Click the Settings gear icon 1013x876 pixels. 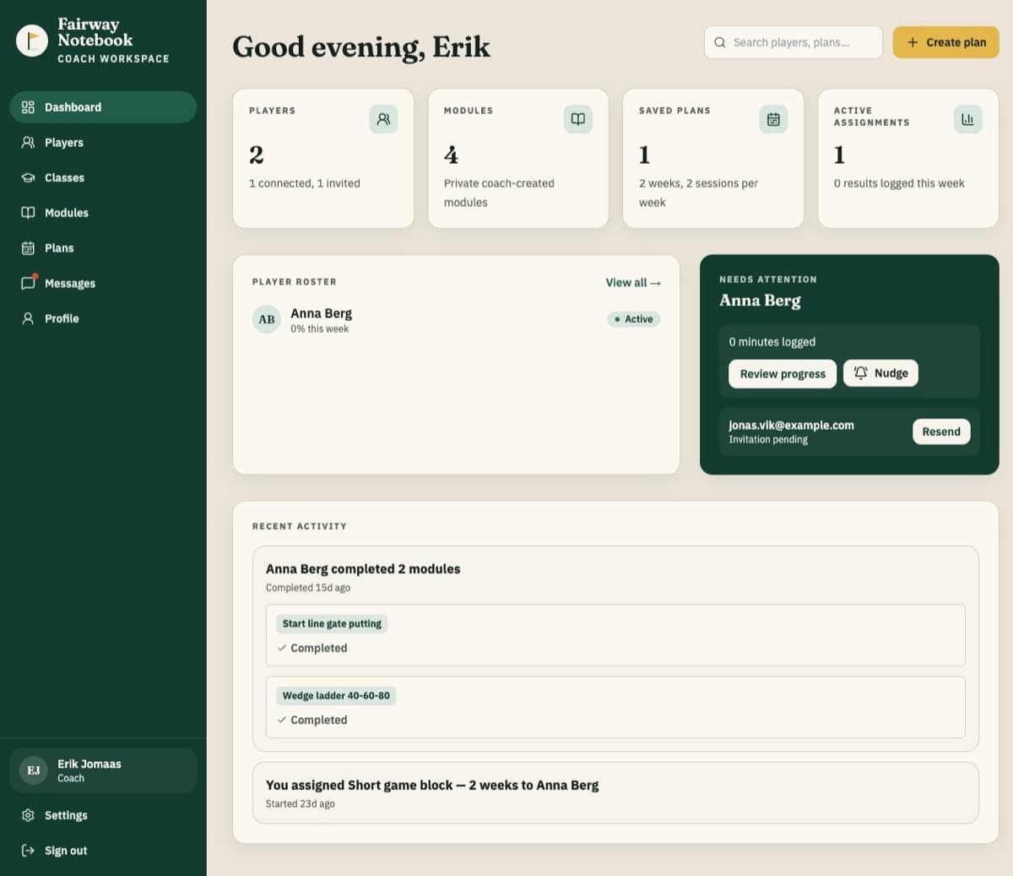point(28,815)
